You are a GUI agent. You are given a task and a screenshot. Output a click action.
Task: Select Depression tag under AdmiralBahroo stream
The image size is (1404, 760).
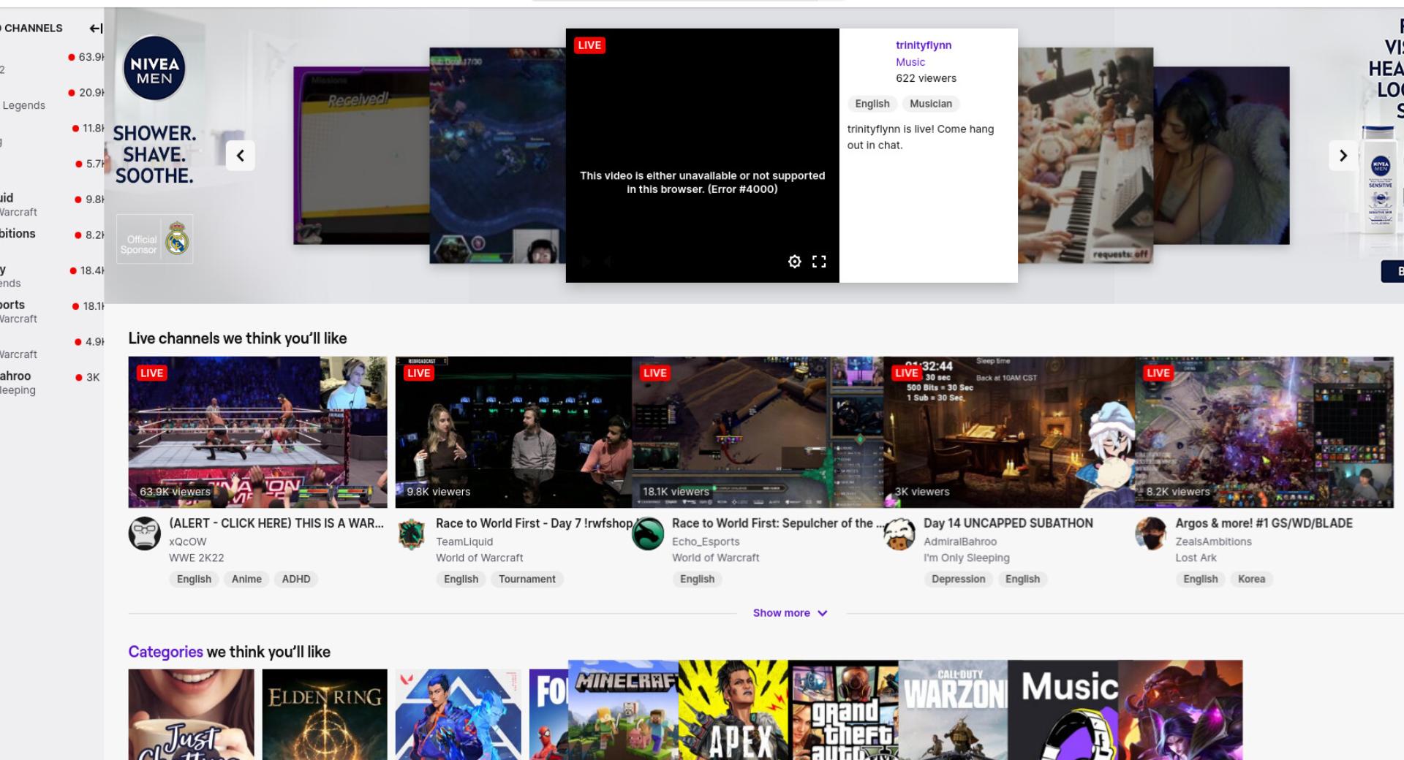959,579
